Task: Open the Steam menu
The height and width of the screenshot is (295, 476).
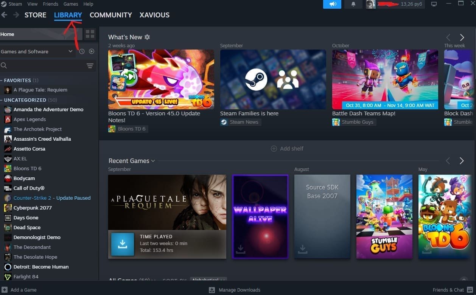Action: point(15,4)
